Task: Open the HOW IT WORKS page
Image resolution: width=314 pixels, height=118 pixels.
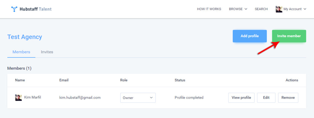Action: point(209,9)
